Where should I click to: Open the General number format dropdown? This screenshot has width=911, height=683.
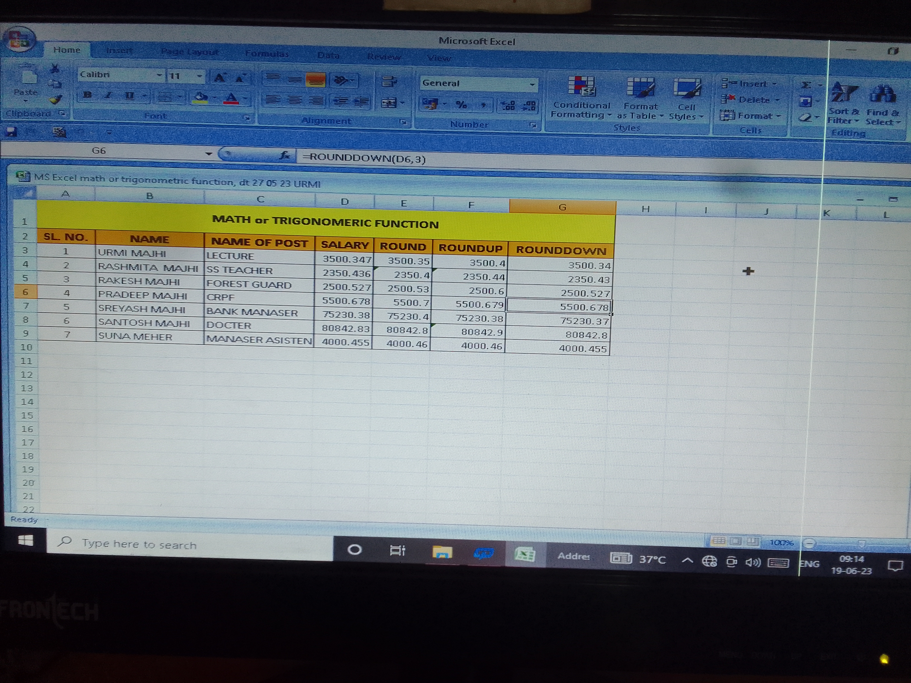(532, 84)
